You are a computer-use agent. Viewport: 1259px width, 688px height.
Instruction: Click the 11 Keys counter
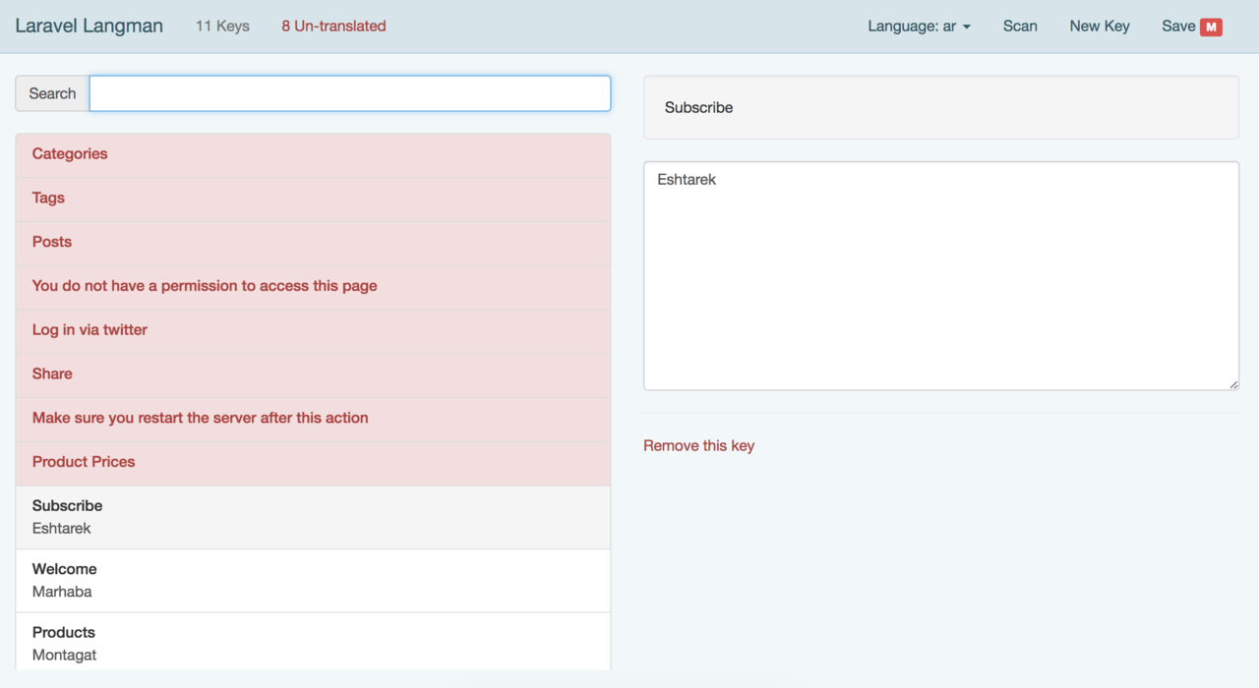222,27
